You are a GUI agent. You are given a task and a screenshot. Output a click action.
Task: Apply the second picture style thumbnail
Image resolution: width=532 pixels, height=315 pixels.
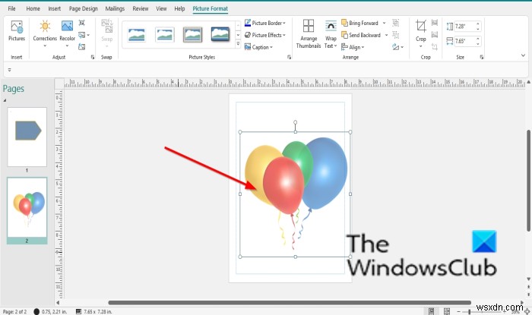(165, 35)
